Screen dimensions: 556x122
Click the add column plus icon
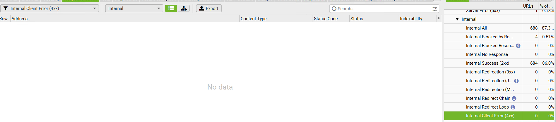coord(438,18)
